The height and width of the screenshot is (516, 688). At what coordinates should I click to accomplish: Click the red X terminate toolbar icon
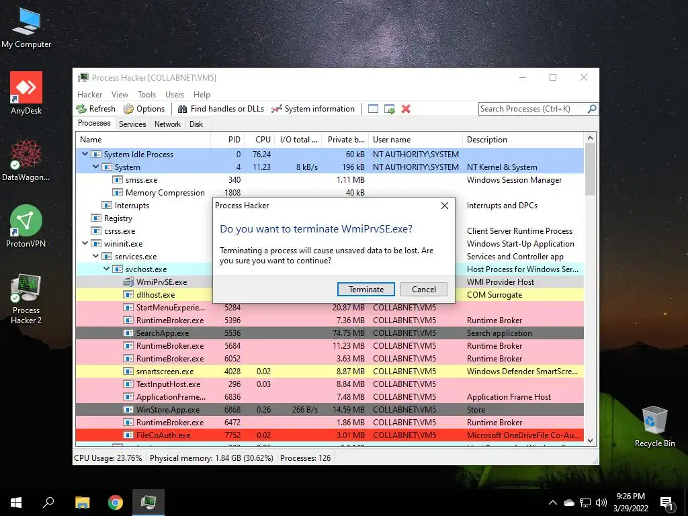[x=406, y=109]
